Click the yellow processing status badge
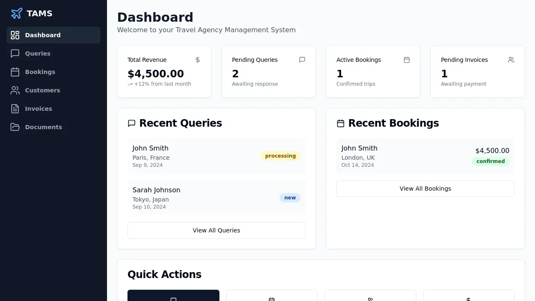 [280, 156]
